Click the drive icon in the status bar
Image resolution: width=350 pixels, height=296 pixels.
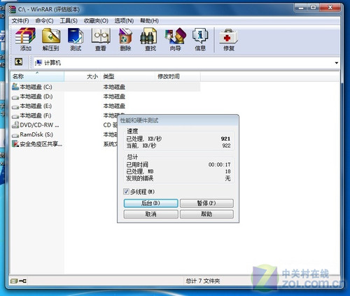(x=14, y=281)
